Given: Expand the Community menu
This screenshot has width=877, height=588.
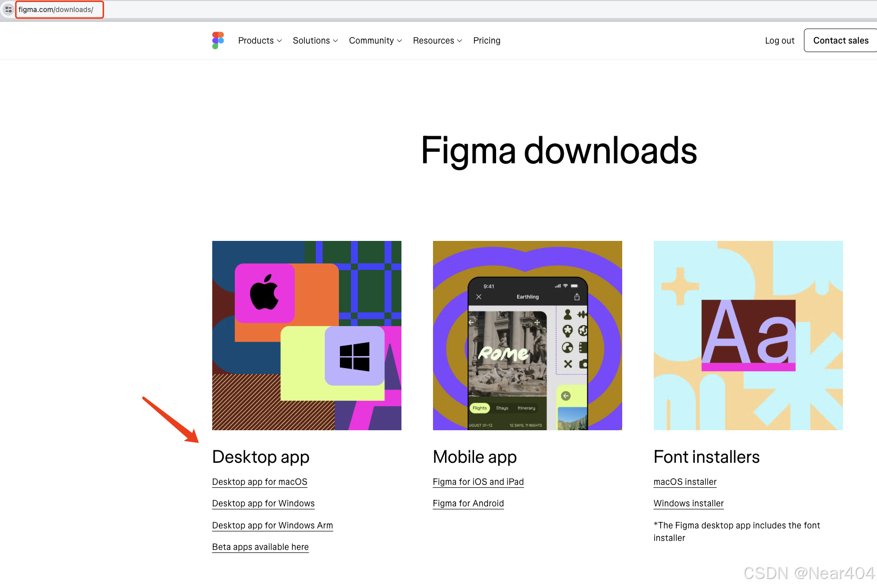Looking at the screenshot, I should coord(375,41).
